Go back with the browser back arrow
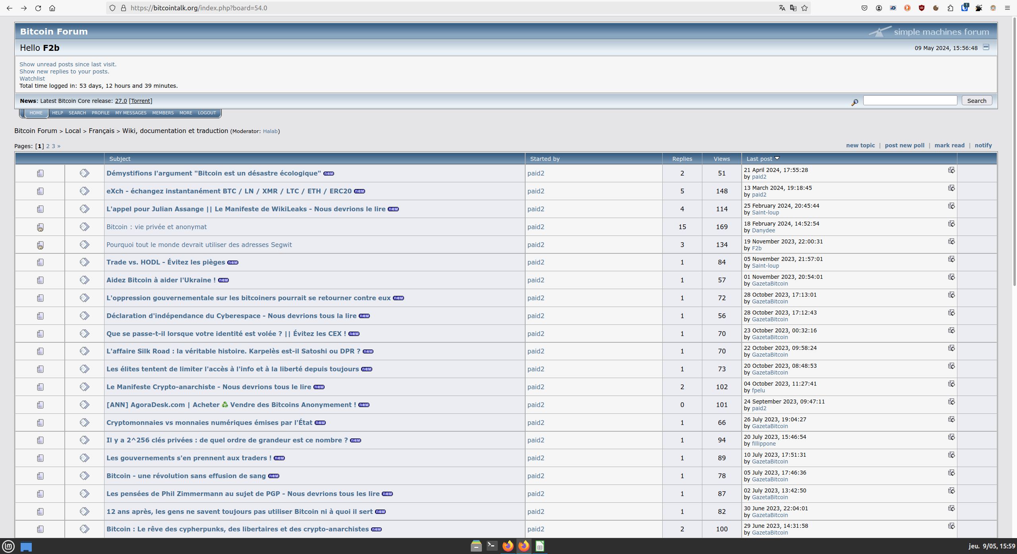This screenshot has width=1017, height=554. (10, 8)
